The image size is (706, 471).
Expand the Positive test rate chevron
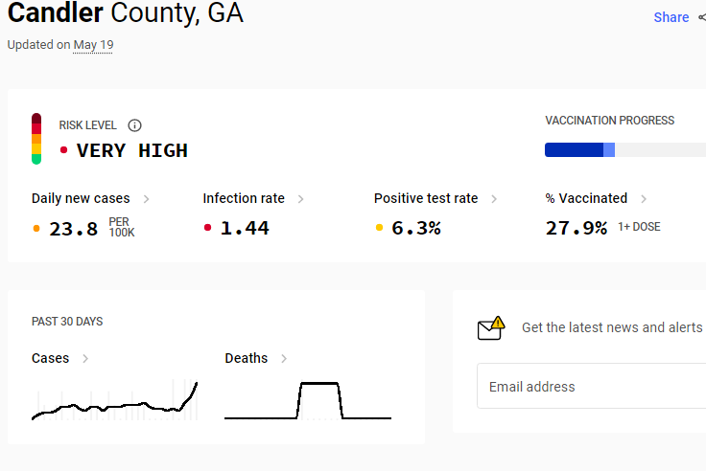(494, 199)
